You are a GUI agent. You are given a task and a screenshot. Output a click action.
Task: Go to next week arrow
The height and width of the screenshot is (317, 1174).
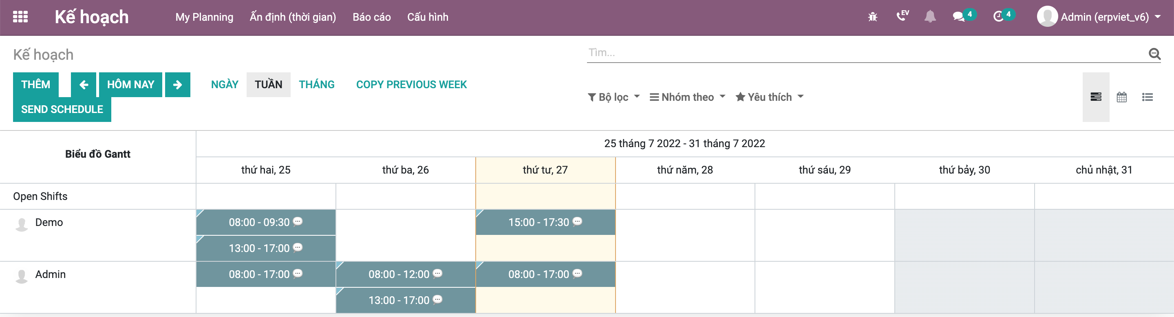[x=177, y=85]
